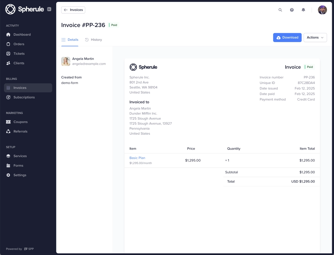This screenshot has height=255, width=334.
Task: Open Forms under Setup
Action: pos(28,165)
